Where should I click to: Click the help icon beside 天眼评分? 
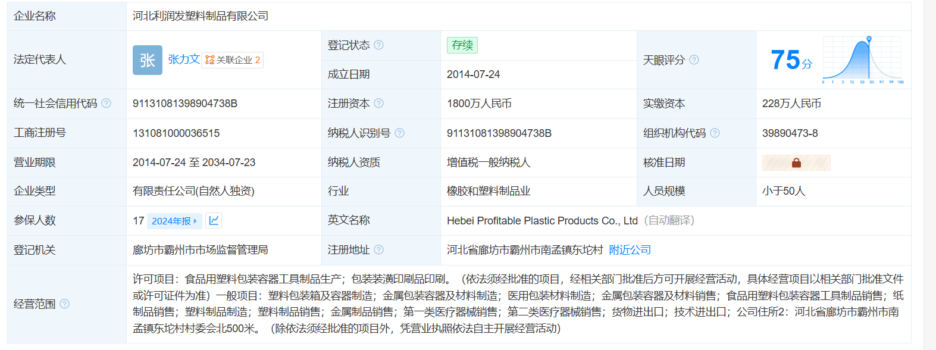(x=694, y=60)
